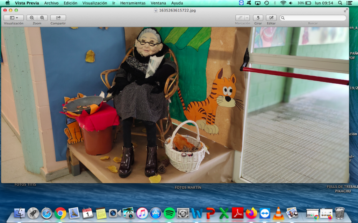Open Spotify from the Dock
Image resolution: width=358 pixels, height=223 pixels.
click(x=169, y=213)
